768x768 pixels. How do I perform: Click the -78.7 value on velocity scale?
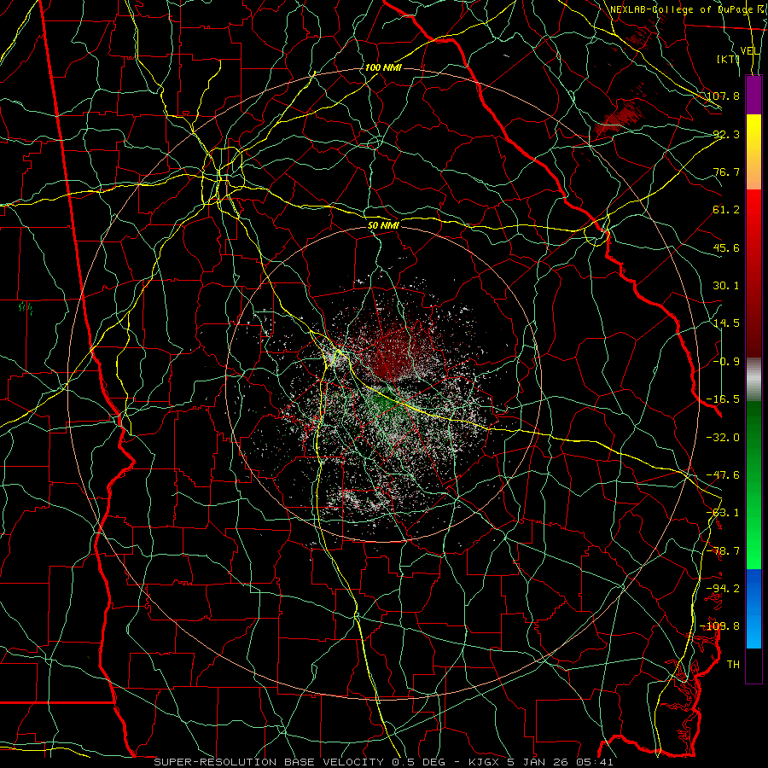(x=723, y=551)
